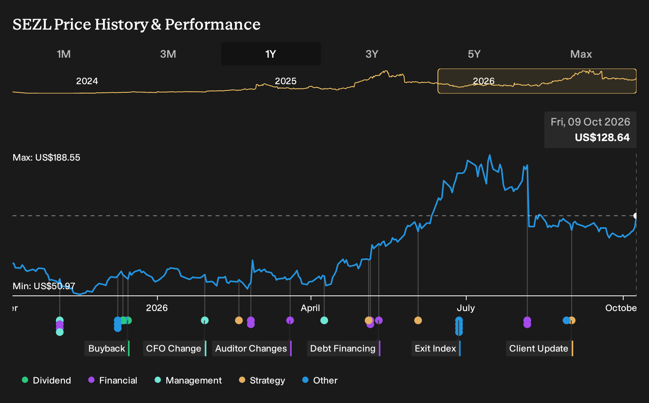Open the Debt Financing event label
649x403 pixels.
coord(344,348)
